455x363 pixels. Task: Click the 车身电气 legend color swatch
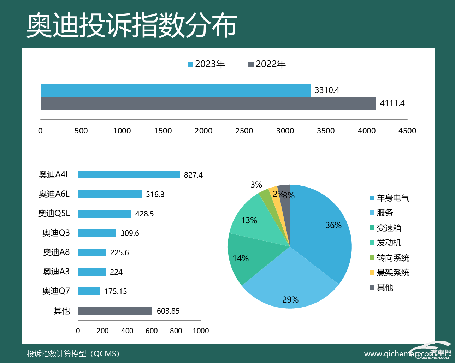point(372,198)
